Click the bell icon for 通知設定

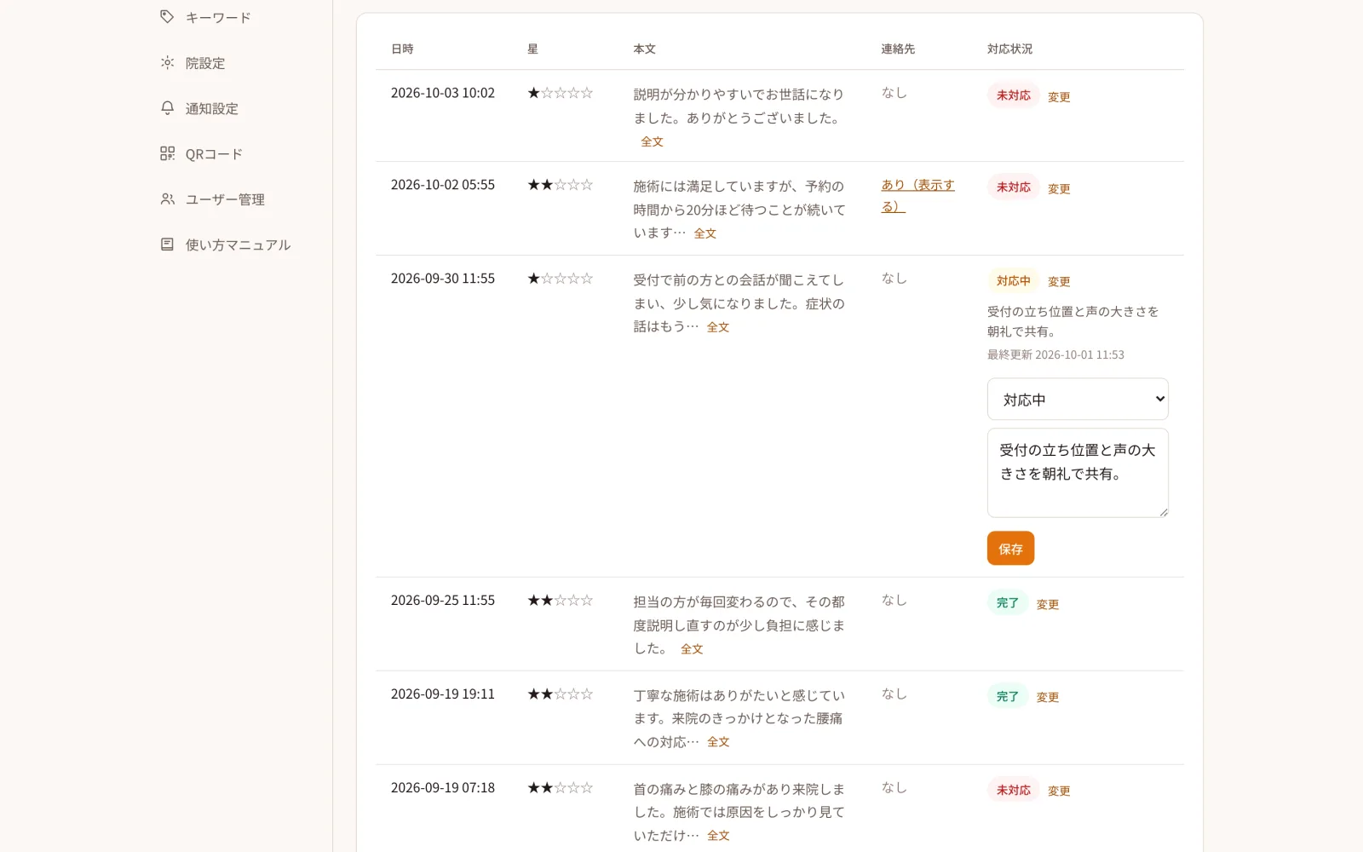(167, 108)
